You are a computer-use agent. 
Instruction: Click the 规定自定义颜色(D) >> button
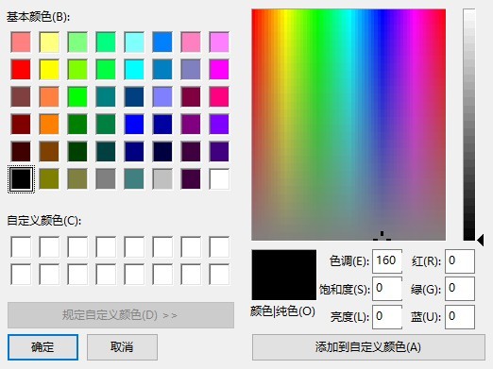[121, 315]
